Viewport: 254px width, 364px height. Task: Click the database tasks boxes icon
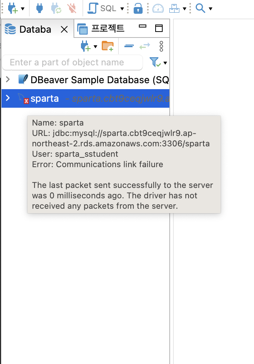click(x=174, y=8)
